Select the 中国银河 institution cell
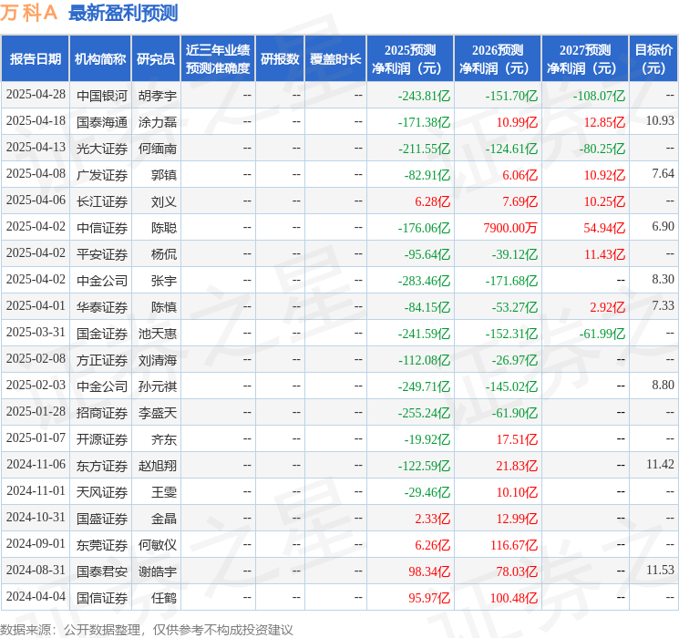The width and height of the screenshot is (679, 638). pyautogui.click(x=102, y=96)
